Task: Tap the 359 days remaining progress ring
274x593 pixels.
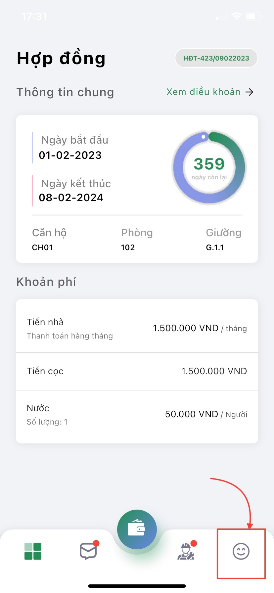Action: 209,167
